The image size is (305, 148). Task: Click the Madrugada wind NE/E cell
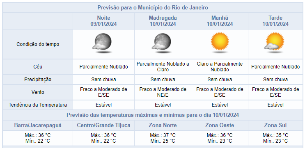click(x=163, y=92)
